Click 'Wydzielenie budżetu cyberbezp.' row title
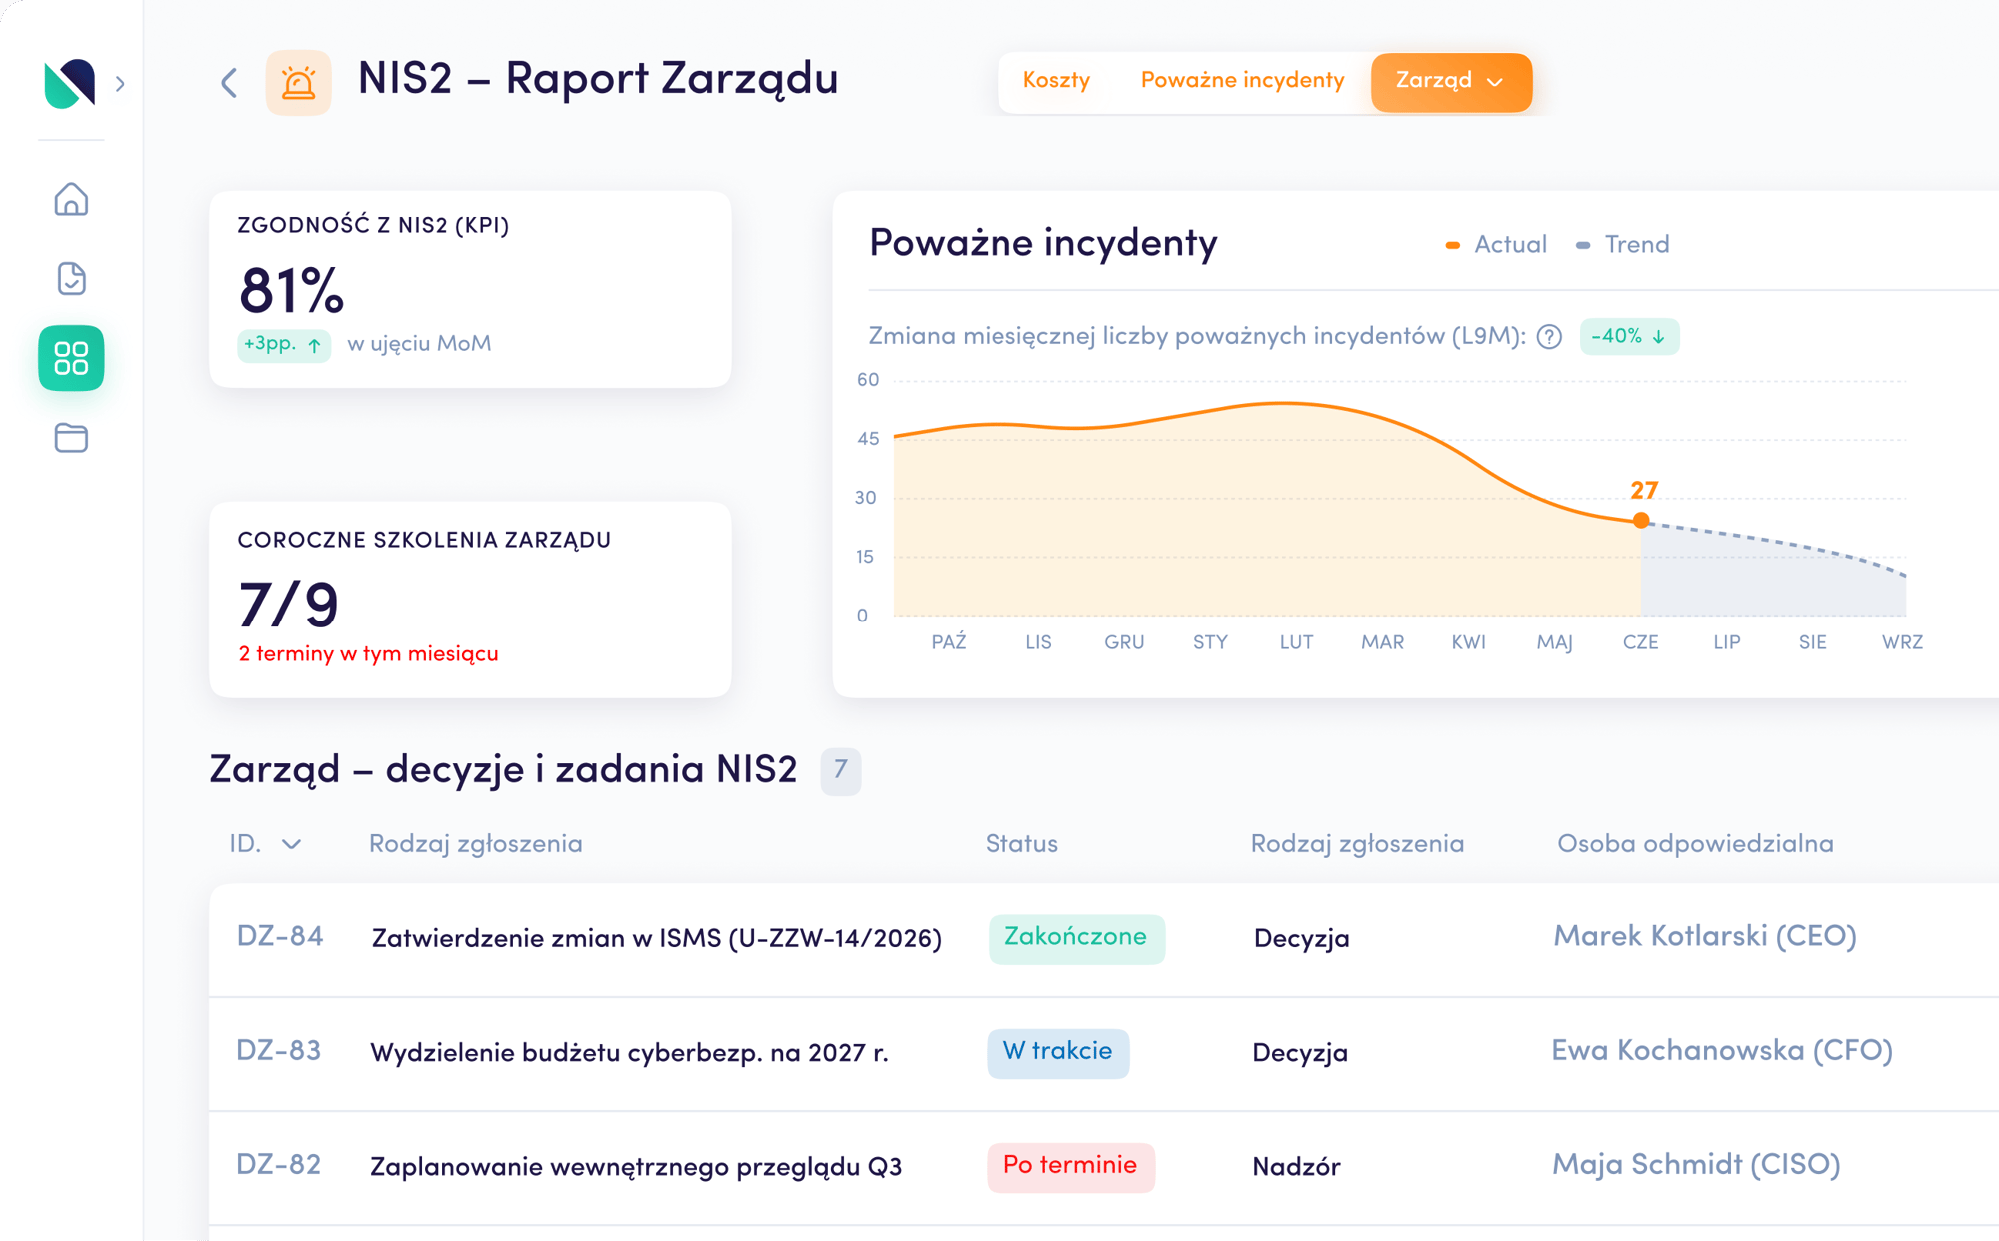The image size is (1999, 1241). 629,1053
